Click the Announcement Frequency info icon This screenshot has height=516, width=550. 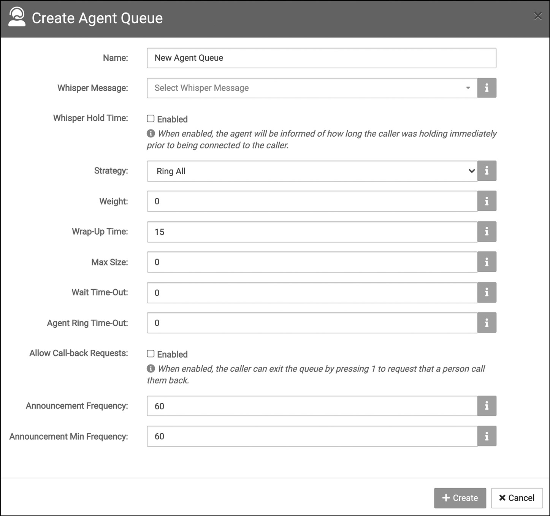(x=487, y=406)
